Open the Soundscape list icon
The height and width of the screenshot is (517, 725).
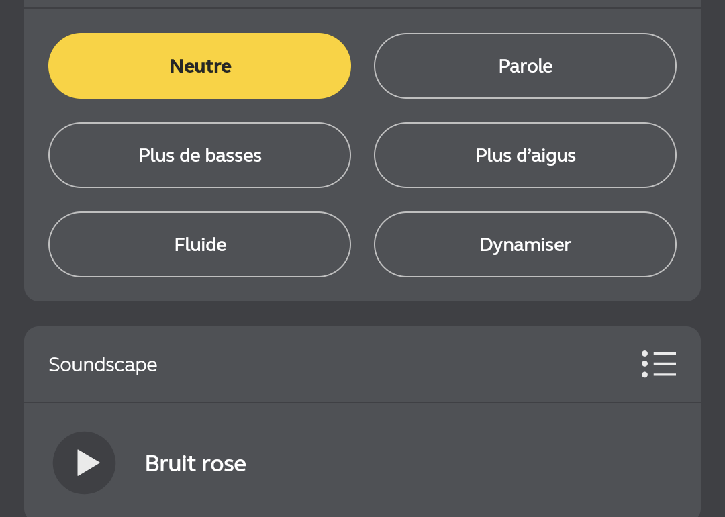coord(659,364)
